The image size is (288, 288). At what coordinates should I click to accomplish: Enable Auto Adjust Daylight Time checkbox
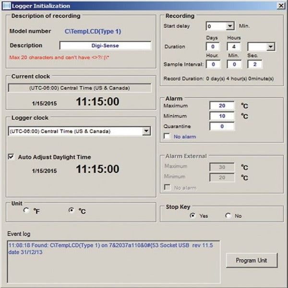[x=12, y=156]
